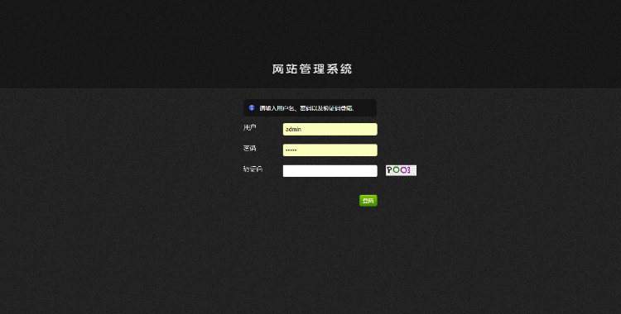Click the notice text prompting for login details

pos(306,108)
